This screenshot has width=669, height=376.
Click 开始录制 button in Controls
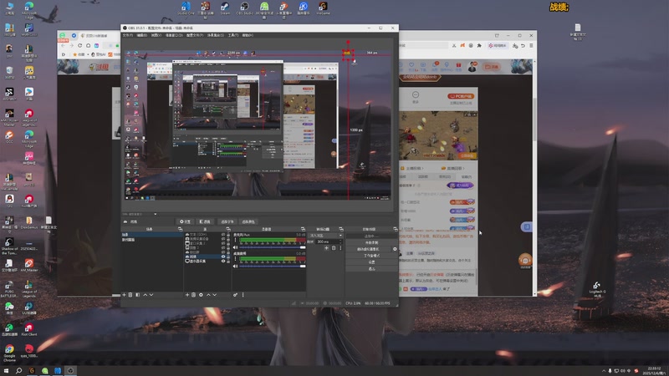click(x=371, y=242)
